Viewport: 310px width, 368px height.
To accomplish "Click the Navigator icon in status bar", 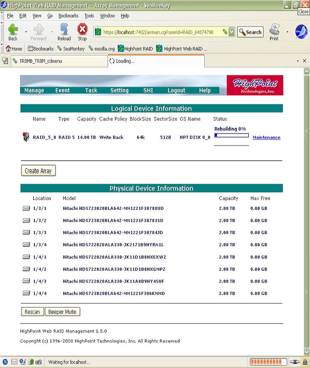I will (5, 362).
